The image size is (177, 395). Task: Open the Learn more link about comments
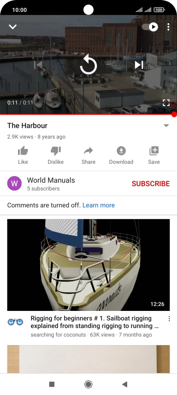click(x=99, y=205)
